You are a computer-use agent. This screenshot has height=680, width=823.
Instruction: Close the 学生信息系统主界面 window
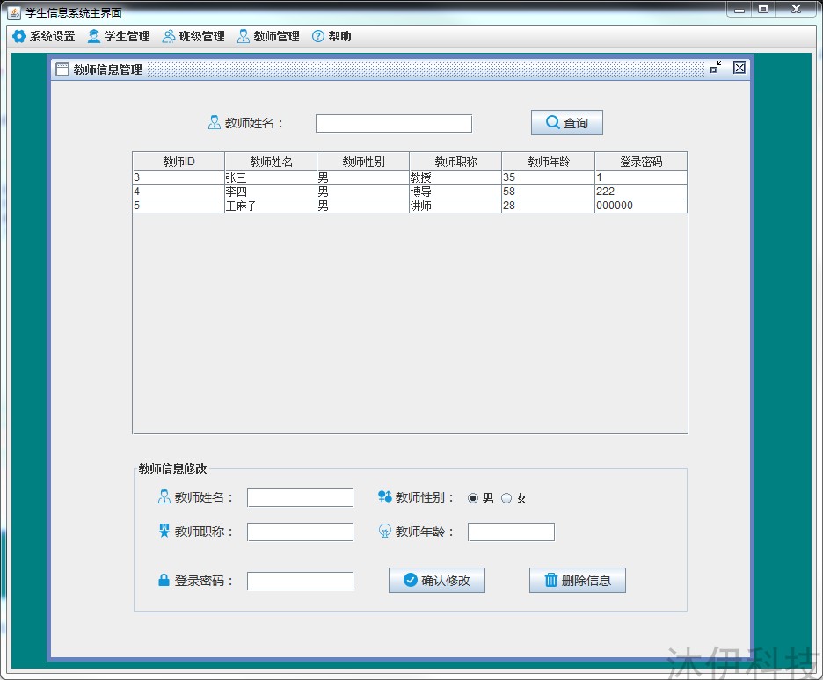tap(797, 10)
